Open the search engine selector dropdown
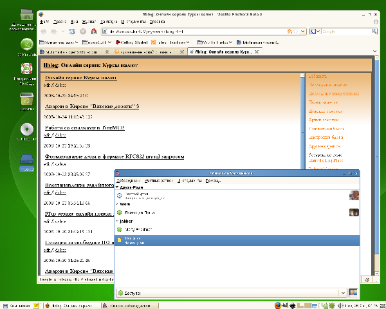 (x=315, y=31)
